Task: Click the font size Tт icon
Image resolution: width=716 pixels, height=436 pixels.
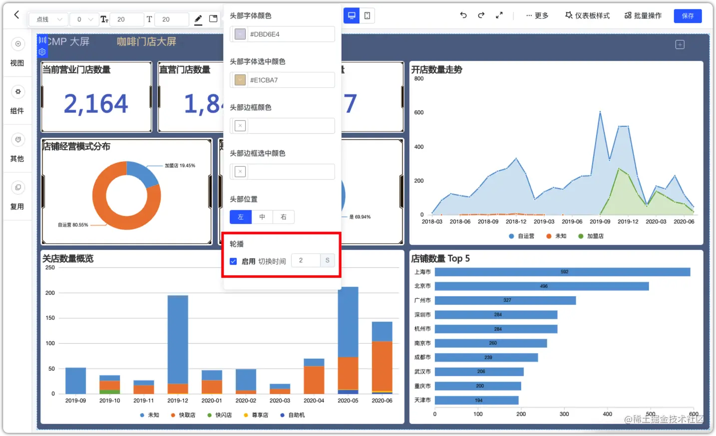Action: pos(104,19)
